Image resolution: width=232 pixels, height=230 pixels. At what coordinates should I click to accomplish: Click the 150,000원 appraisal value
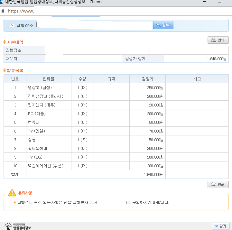pos(155,123)
